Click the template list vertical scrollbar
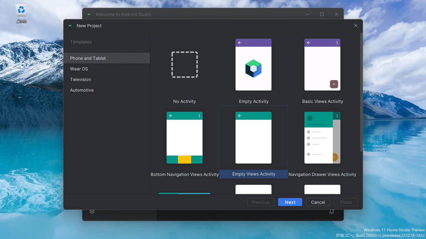This screenshot has height=239, width=426. click(x=361, y=92)
